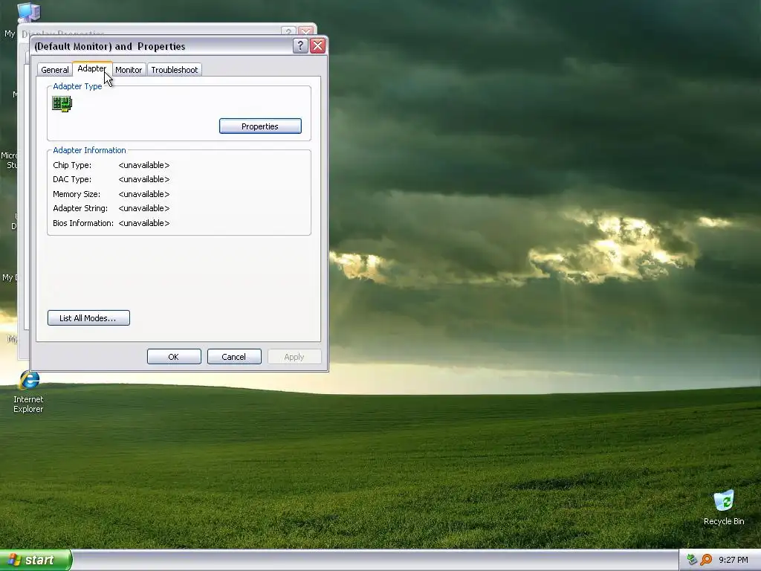Click the dialog title bar text
Viewport: 761px width, 571px height.
click(x=110, y=47)
